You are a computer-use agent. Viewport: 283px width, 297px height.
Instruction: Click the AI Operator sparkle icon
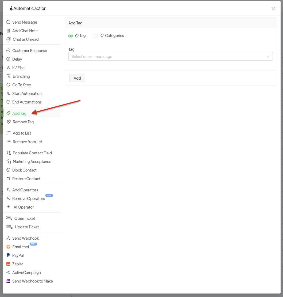click(x=9, y=207)
